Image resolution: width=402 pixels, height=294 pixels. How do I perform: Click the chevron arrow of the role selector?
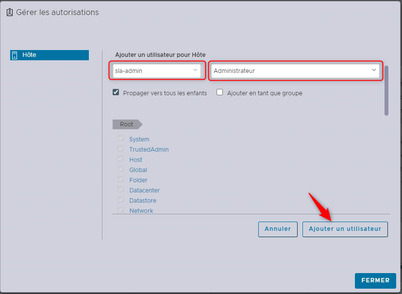[x=374, y=70]
